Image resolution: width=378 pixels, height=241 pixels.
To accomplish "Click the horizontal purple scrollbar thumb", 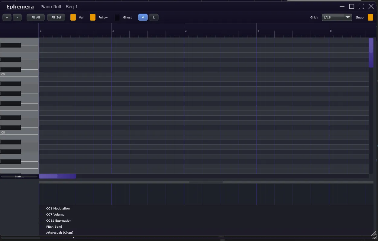I will [x=57, y=176].
